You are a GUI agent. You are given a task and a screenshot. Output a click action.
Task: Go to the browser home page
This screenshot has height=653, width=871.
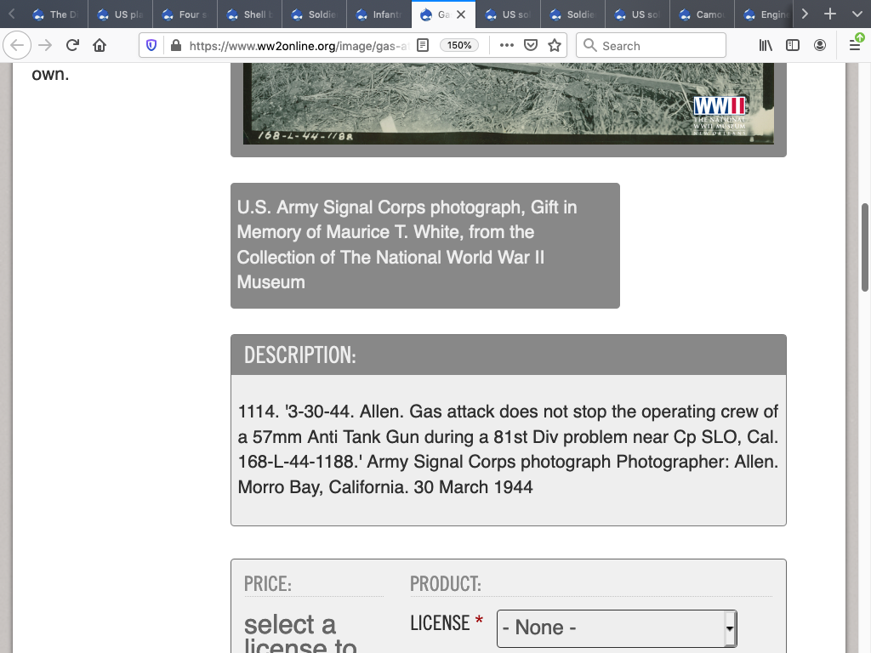pos(100,45)
